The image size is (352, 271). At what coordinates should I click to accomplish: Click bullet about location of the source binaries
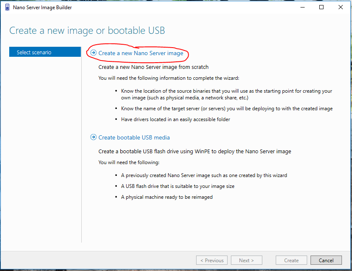(227, 94)
